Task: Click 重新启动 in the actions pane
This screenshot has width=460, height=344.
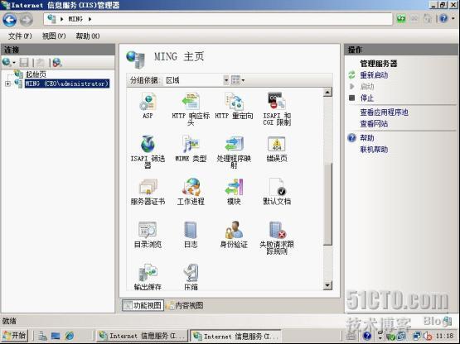Action: tap(374, 75)
